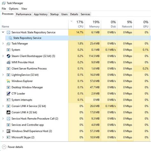Click the Corsair LINK 4 (32 bit) sail icon
The image size is (151, 151).
[8, 112]
